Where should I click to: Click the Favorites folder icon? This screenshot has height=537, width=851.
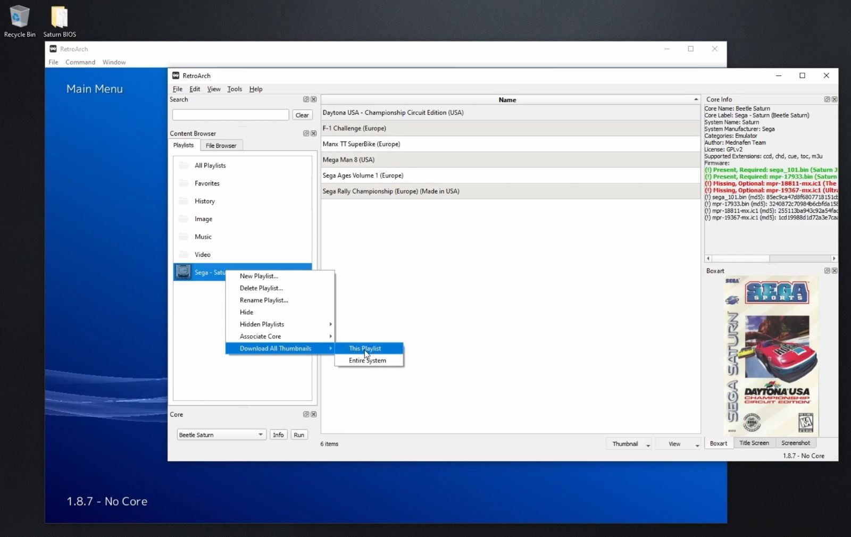[183, 183]
